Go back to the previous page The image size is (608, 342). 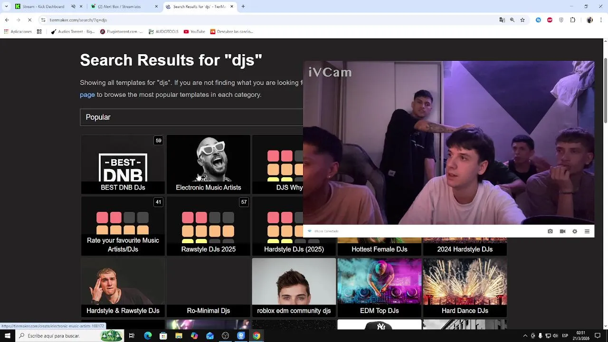tap(7, 20)
